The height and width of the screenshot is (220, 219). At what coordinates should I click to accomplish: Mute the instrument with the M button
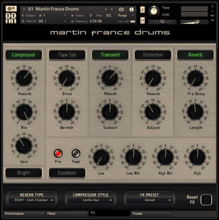pos(142,21)
